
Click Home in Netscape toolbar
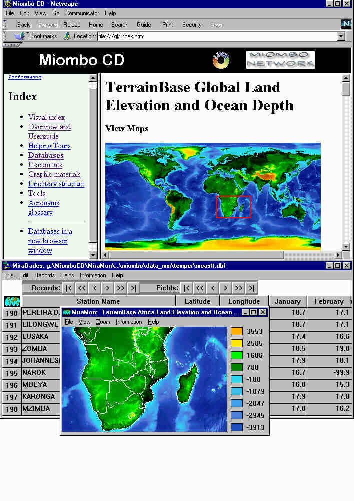pos(96,25)
